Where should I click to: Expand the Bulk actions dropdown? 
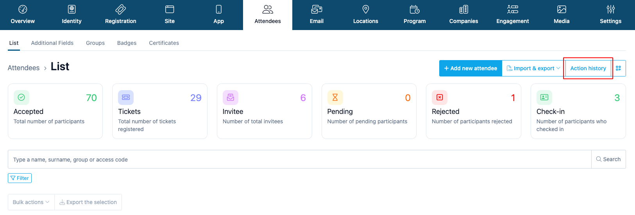click(31, 202)
